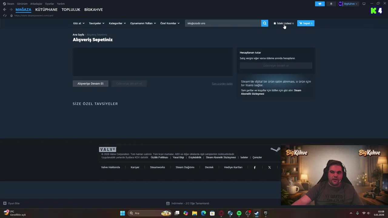Click Tüm ürünleri kaldır link
The image size is (388, 218).
pos(222,84)
